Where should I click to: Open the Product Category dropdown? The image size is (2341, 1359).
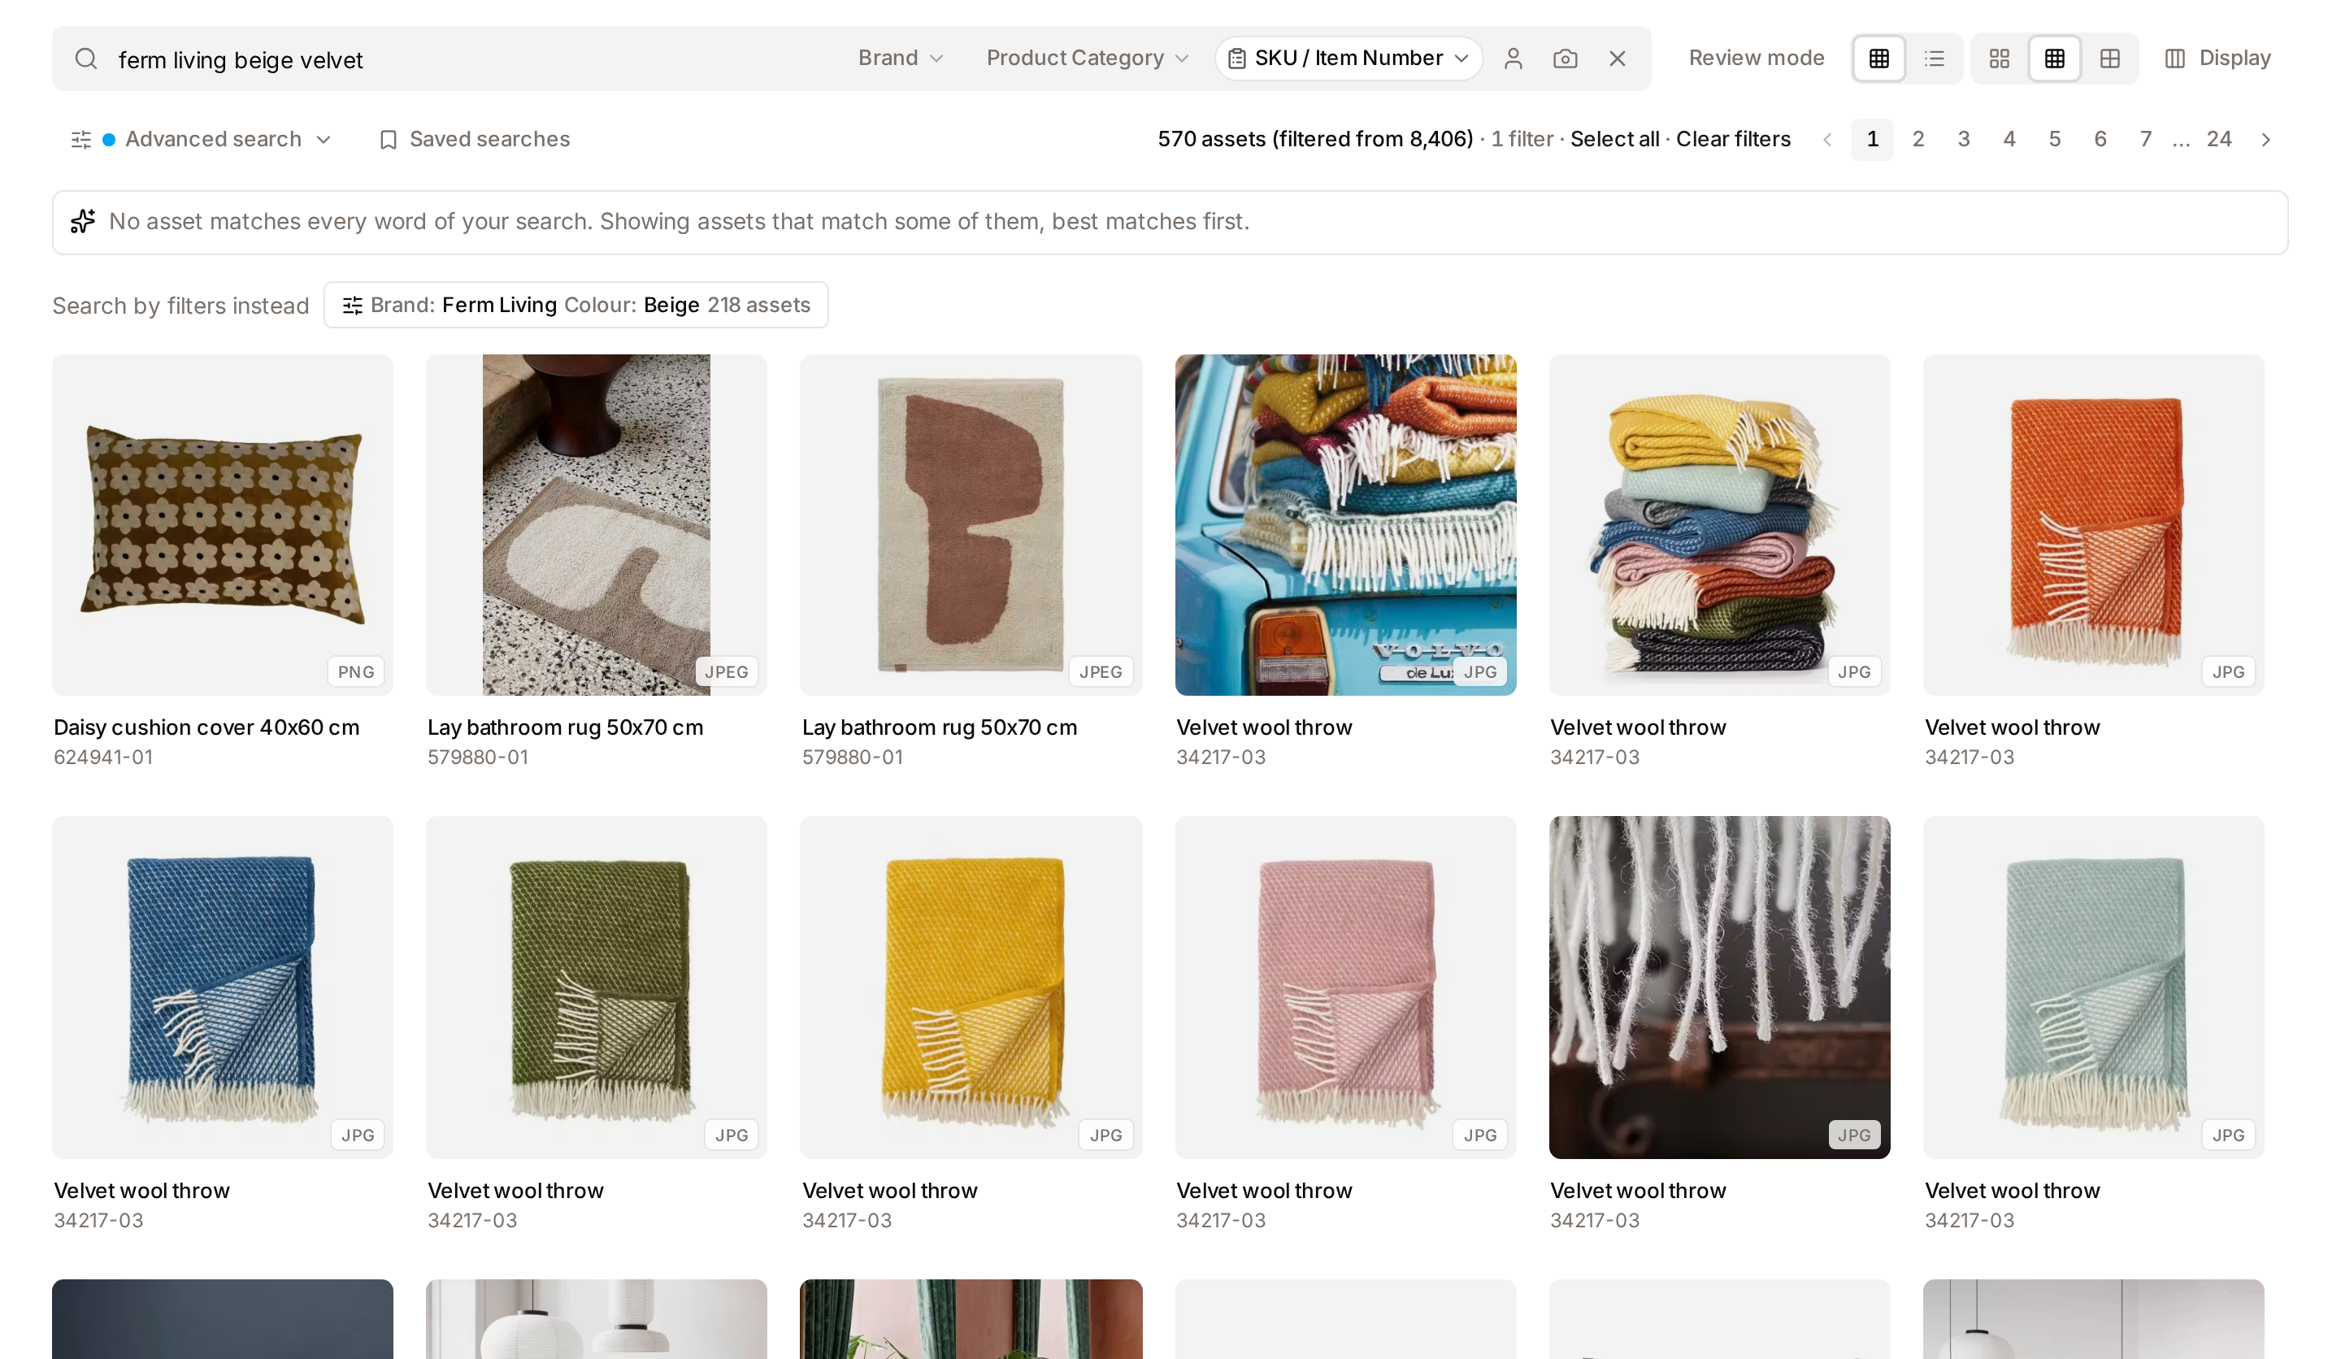click(x=1087, y=59)
